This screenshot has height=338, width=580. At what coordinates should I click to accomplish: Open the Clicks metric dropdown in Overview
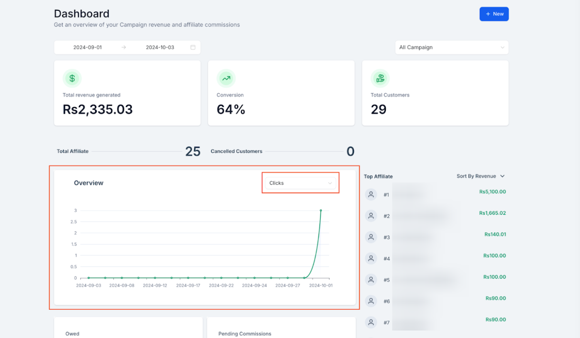pyautogui.click(x=300, y=183)
